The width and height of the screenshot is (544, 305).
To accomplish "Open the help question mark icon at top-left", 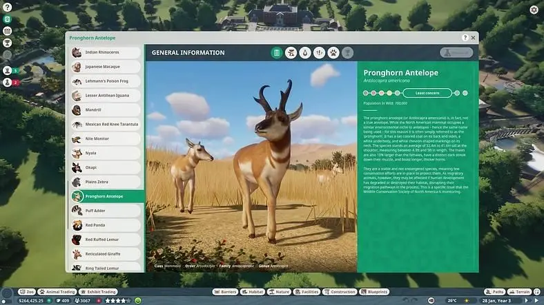I will click(x=7, y=7).
